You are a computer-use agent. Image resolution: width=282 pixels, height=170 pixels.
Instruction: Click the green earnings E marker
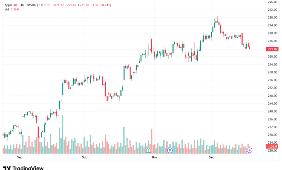click(148, 150)
